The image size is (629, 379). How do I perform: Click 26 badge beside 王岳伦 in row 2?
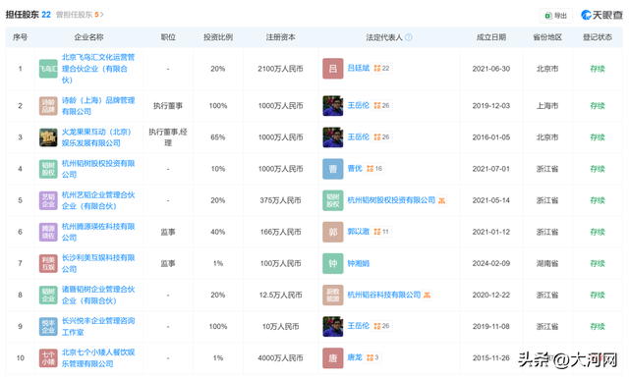pos(381,105)
